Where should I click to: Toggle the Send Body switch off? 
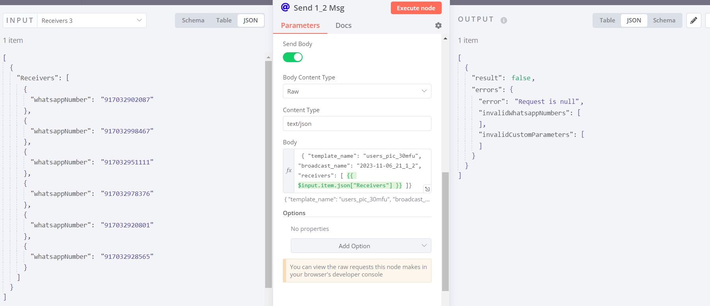point(293,57)
